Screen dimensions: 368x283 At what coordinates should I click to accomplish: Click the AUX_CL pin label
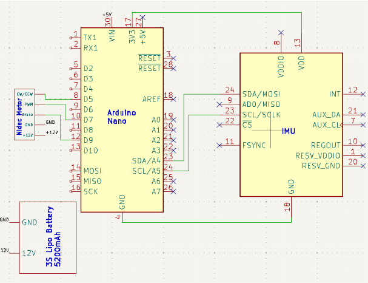pyautogui.click(x=326, y=125)
